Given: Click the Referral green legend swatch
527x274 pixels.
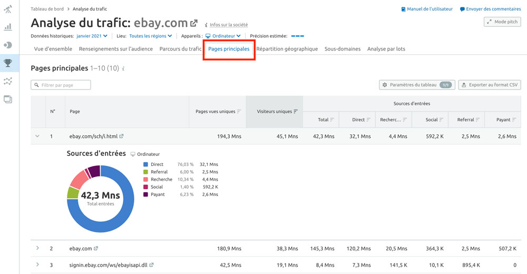Looking at the screenshot, I should pyautogui.click(x=145, y=172).
